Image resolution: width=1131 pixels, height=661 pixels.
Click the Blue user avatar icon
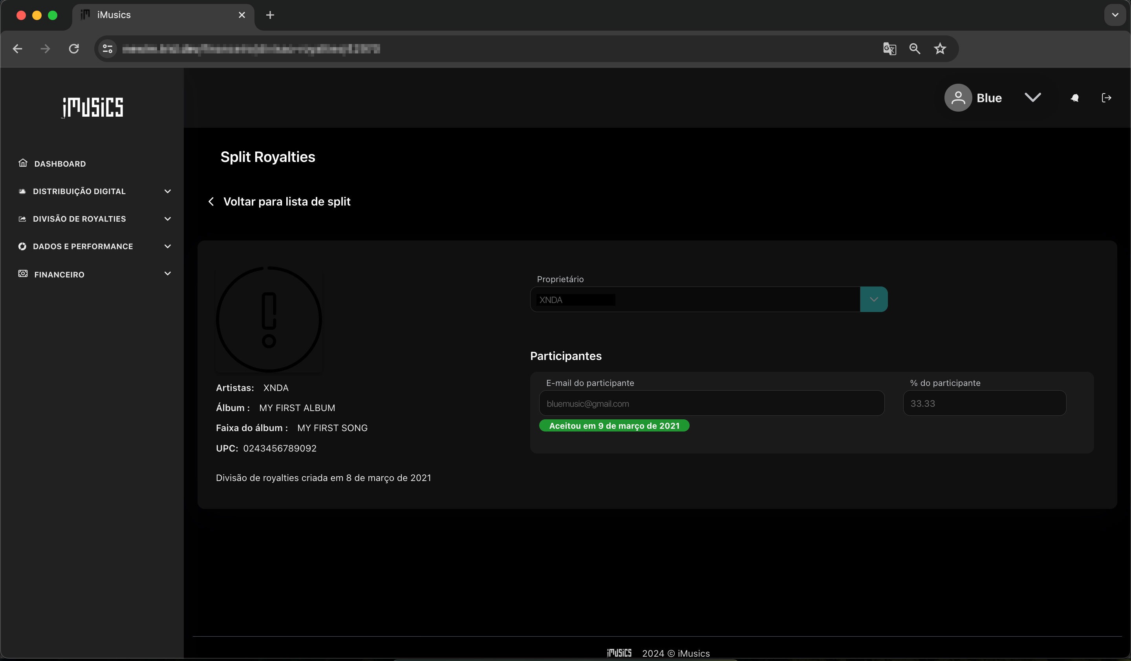point(958,98)
